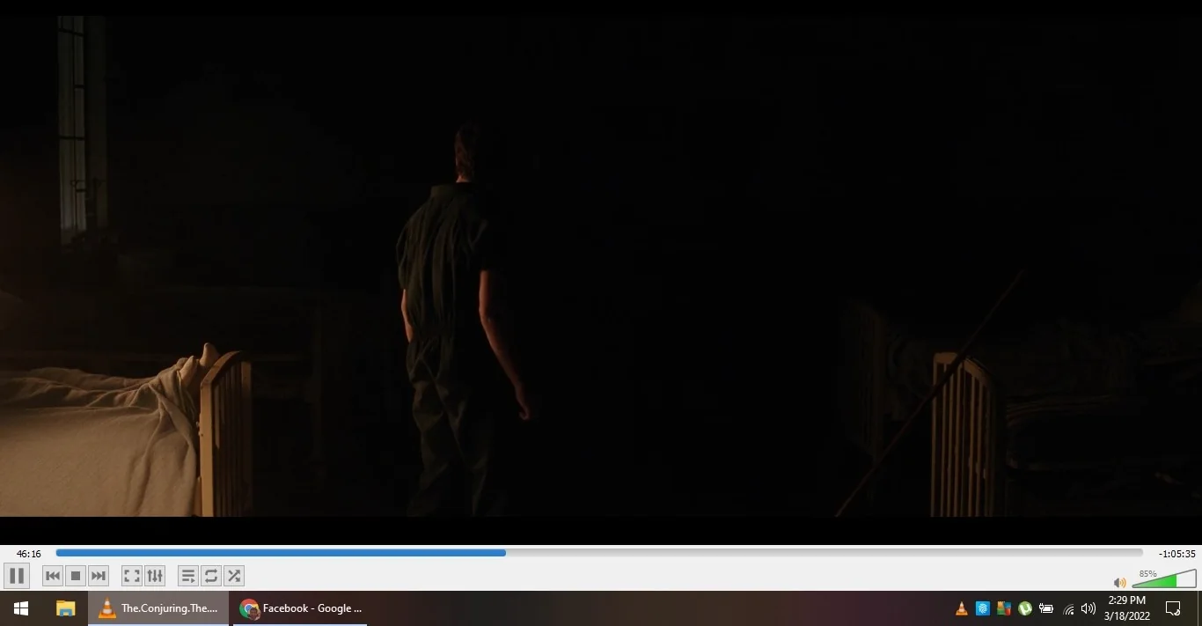The height and width of the screenshot is (626, 1202).
Task: Toggle the remaining time -1:05:35 display
Action: pyautogui.click(x=1177, y=554)
